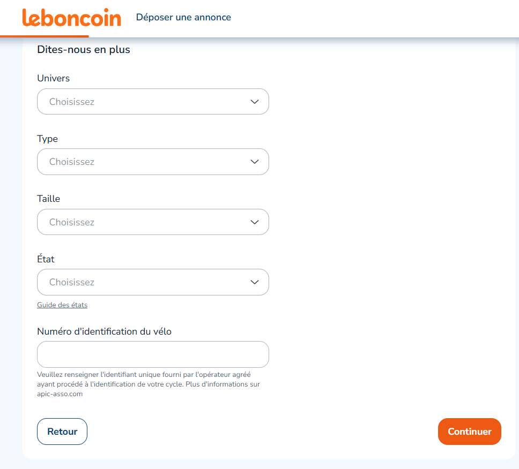Click the chevron arrow in État field
The height and width of the screenshot is (469, 519).
pos(255,282)
